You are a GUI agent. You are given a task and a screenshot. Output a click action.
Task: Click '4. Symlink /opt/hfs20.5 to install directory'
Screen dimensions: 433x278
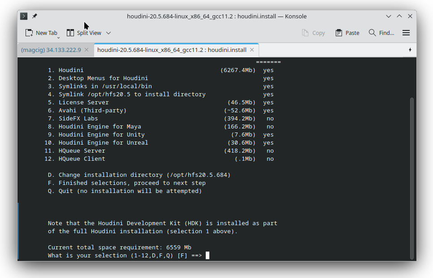pos(127,94)
